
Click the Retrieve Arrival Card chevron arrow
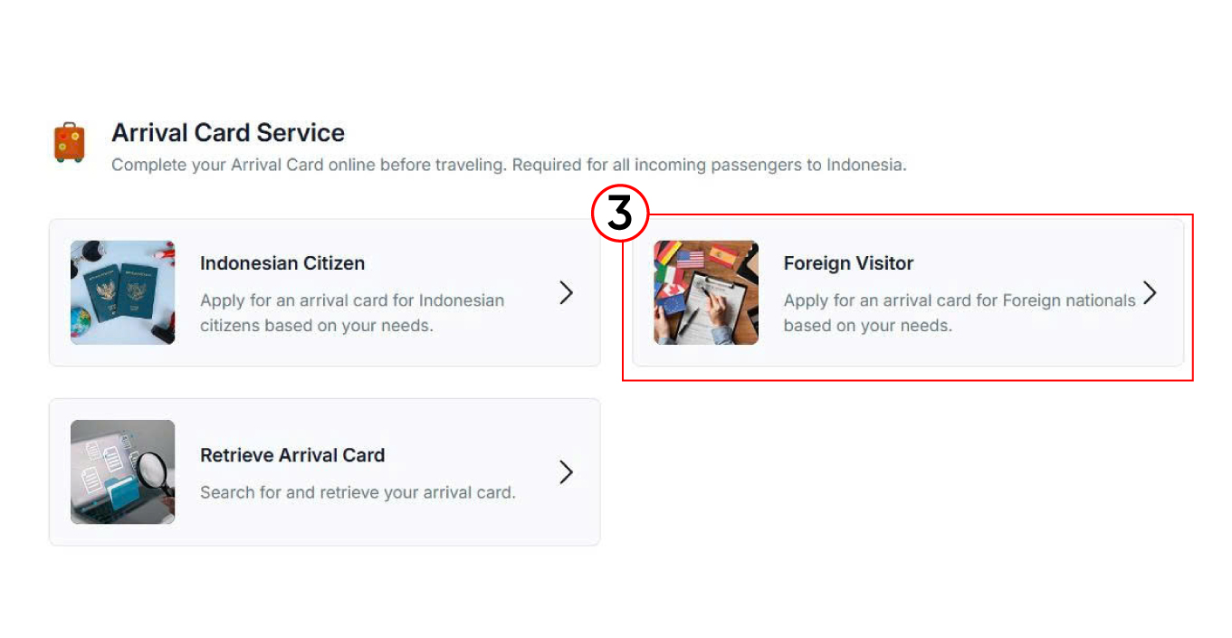(x=566, y=471)
